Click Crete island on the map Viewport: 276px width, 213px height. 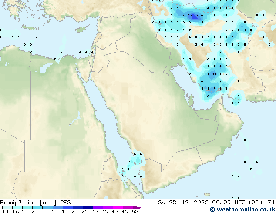tap(30, 27)
